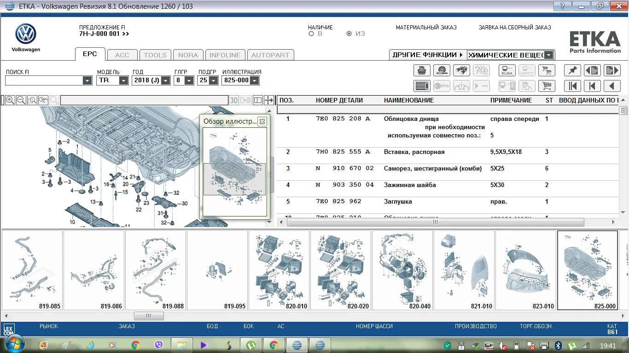The image size is (629, 353).
Task: Switch to the INFOLINE tab
Action: pos(225,55)
